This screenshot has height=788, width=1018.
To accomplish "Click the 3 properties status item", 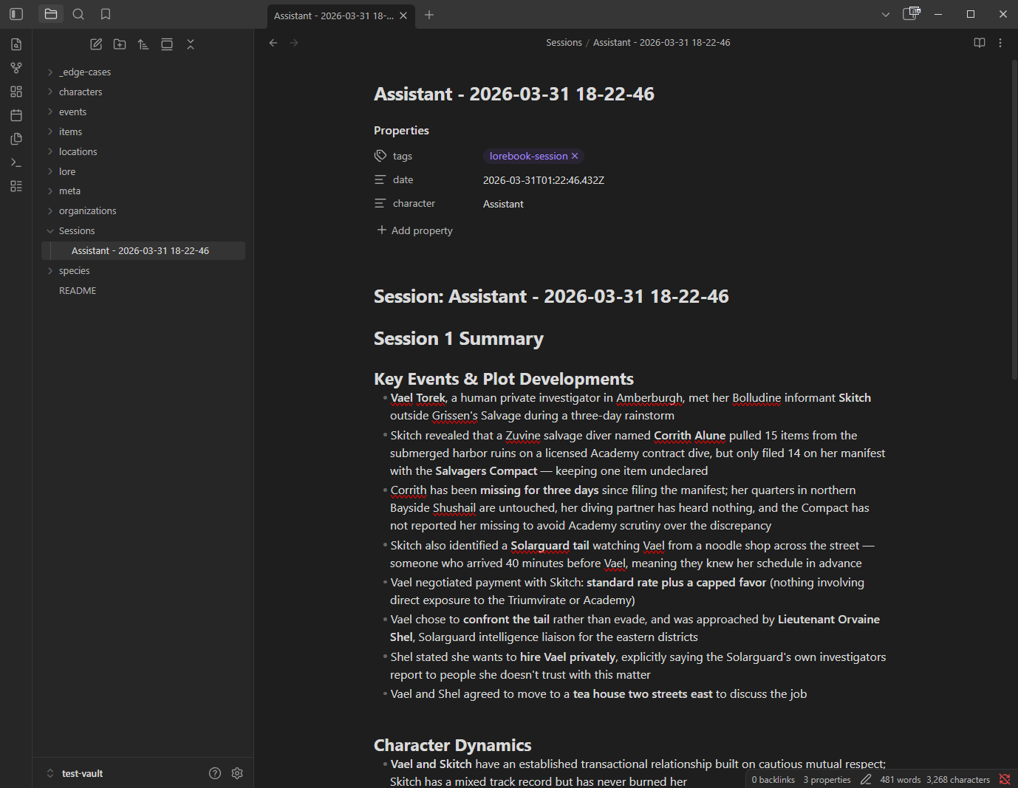I will [827, 779].
